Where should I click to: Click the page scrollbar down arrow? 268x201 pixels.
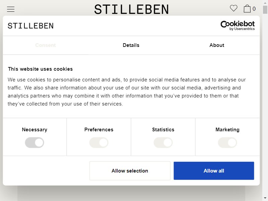coord(265,198)
